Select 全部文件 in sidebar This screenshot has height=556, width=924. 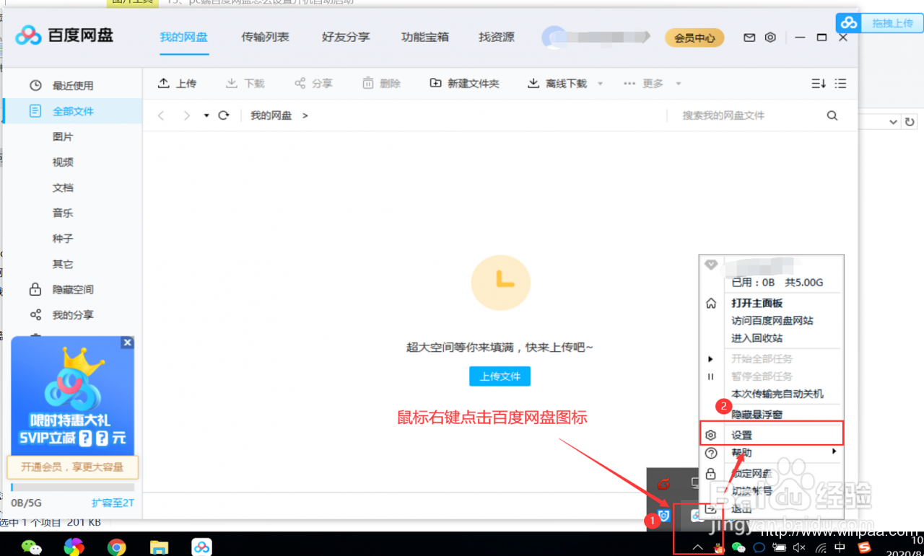click(x=72, y=111)
